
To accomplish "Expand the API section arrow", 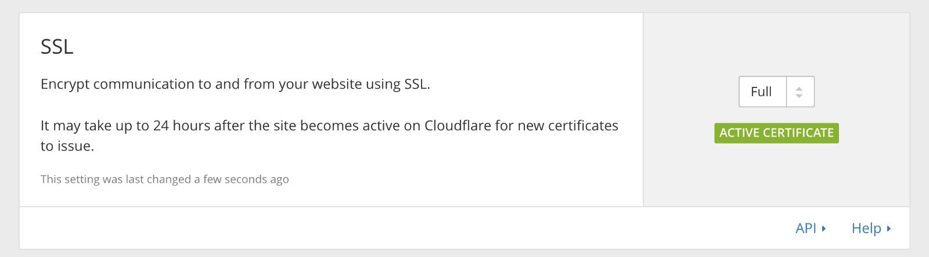I will tap(824, 229).
